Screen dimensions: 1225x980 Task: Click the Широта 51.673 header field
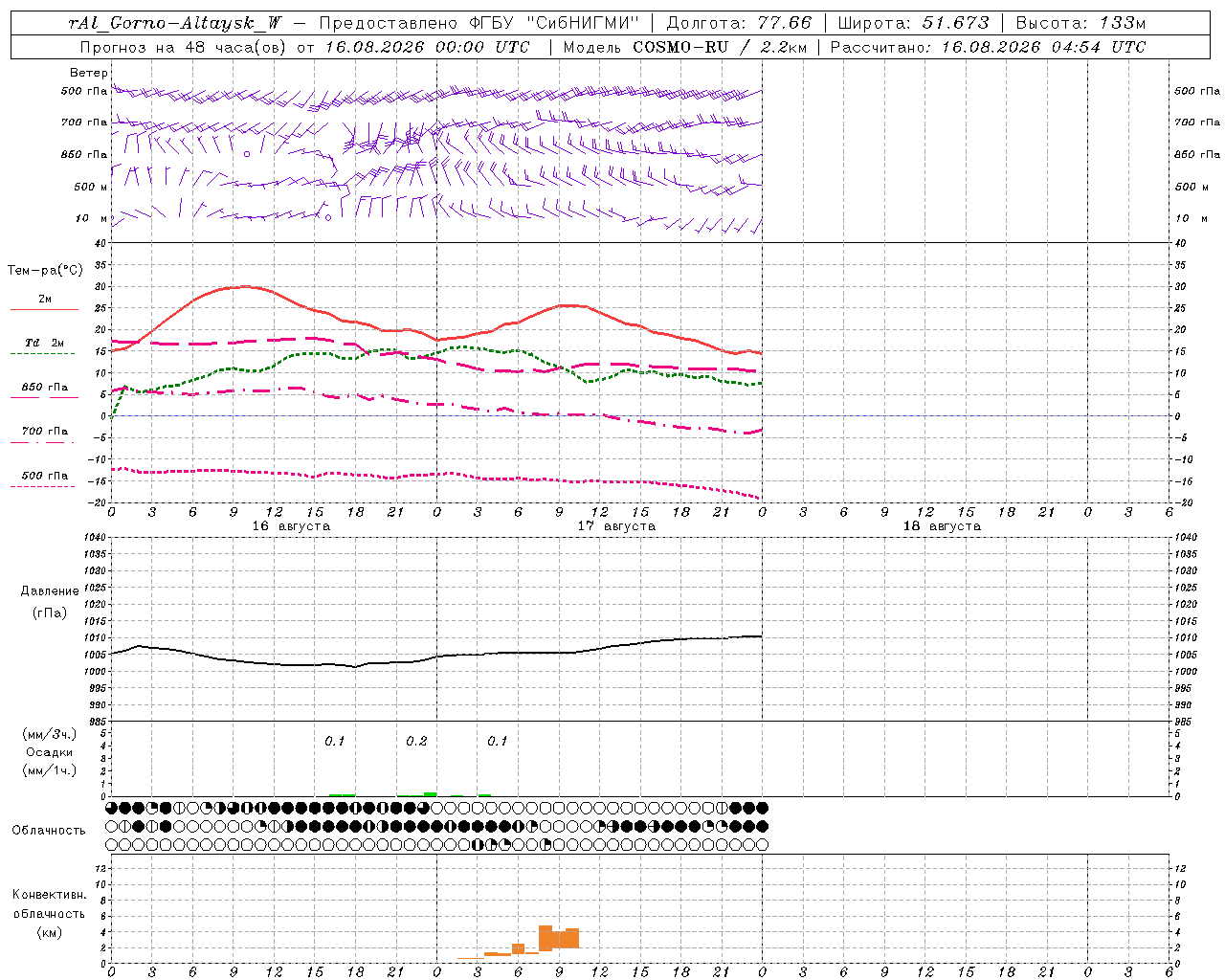click(913, 23)
